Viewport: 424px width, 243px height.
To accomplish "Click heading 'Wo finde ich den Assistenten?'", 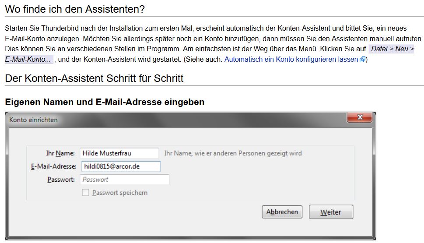I will 75,9.
